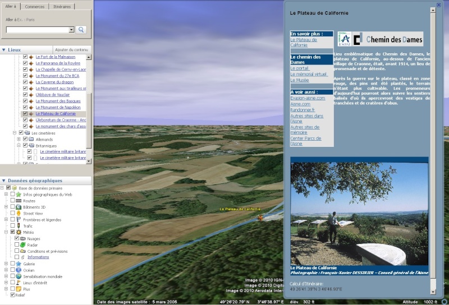Click the balloon scrollbar down arrow
The height and width of the screenshot is (305, 449).
point(433,292)
